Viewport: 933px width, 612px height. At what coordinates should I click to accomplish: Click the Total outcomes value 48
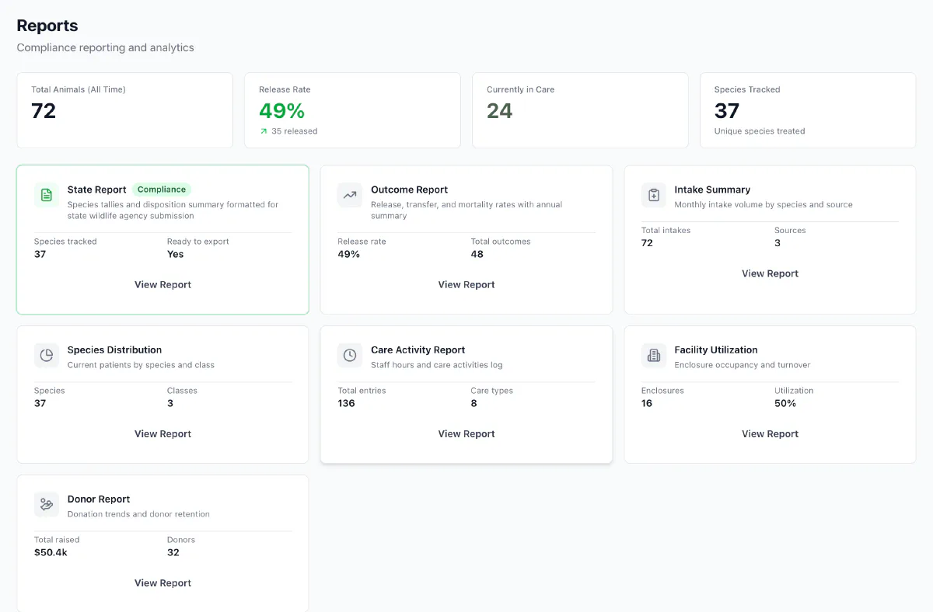click(x=477, y=254)
